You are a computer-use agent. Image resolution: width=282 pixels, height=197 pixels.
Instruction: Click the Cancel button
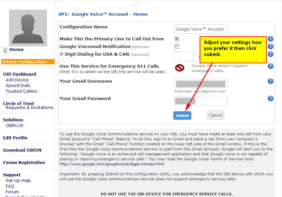tap(215, 115)
